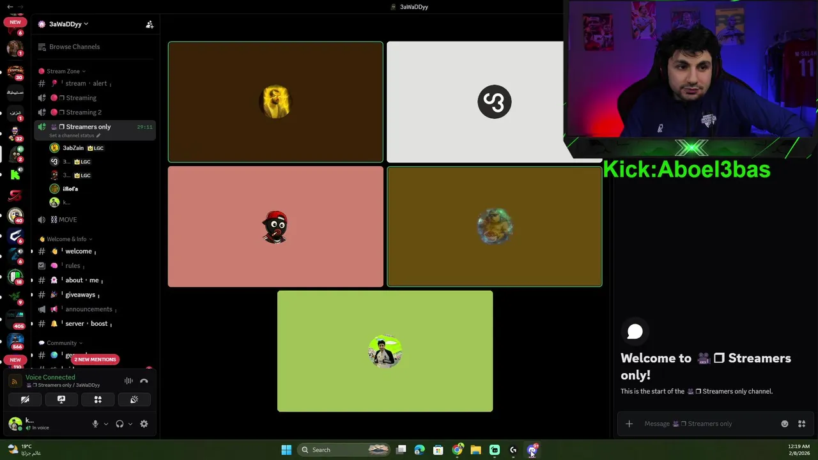Mute the microphone
This screenshot has width=818, height=460.
click(95, 424)
